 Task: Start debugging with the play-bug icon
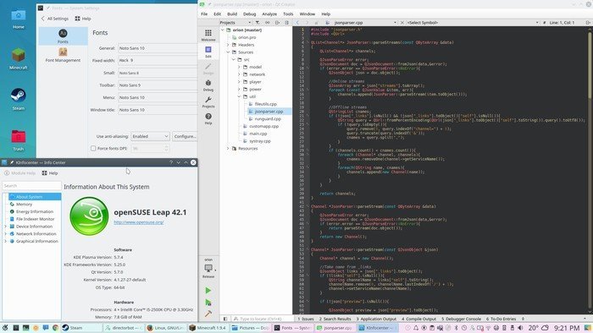(x=208, y=302)
